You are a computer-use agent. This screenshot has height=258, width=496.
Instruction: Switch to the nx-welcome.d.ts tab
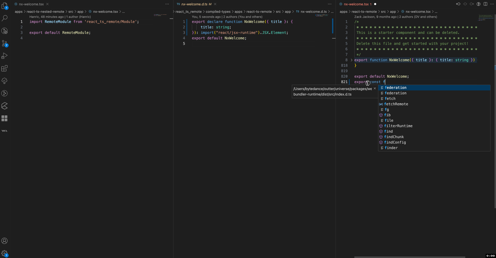[x=194, y=4]
